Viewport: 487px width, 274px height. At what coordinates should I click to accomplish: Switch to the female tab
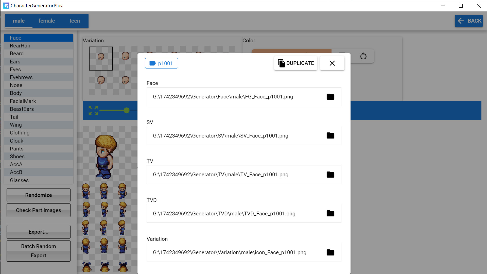pyautogui.click(x=47, y=21)
